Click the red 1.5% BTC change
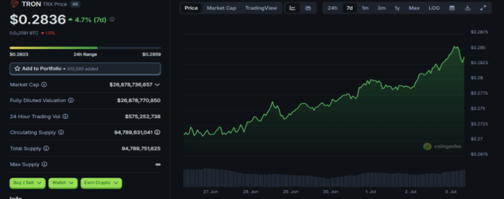The height and width of the screenshot is (199, 504). click(48, 33)
